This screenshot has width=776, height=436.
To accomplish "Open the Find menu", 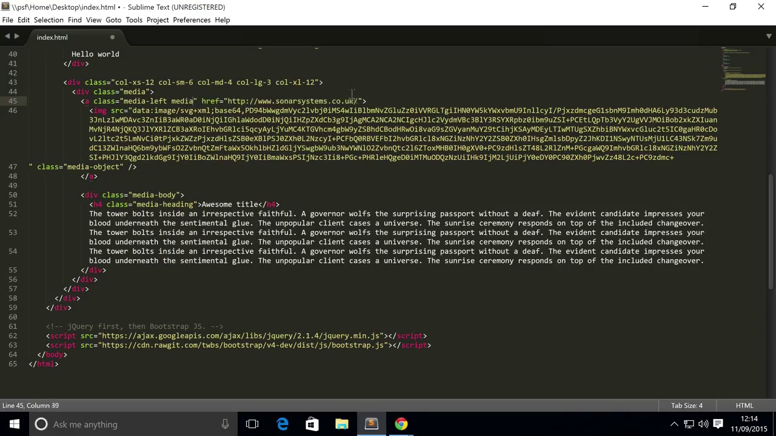I will 75,20.
